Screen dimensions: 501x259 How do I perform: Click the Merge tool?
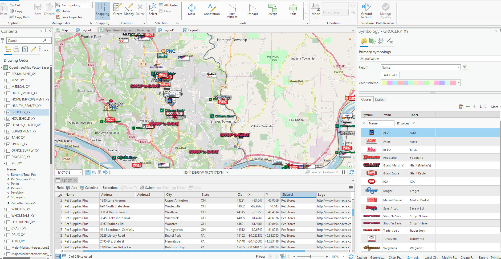click(x=273, y=10)
